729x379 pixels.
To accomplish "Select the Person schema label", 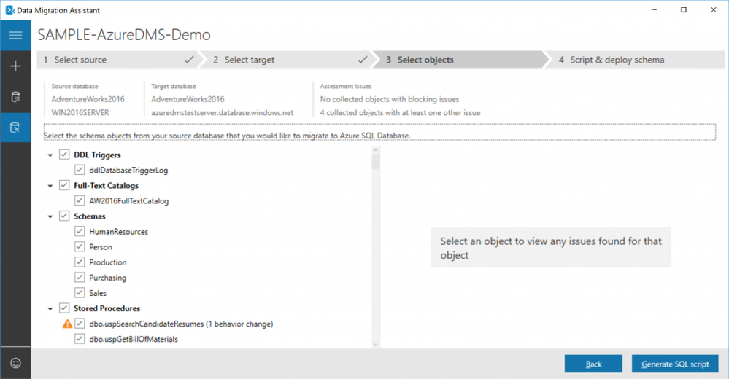I will pos(101,247).
